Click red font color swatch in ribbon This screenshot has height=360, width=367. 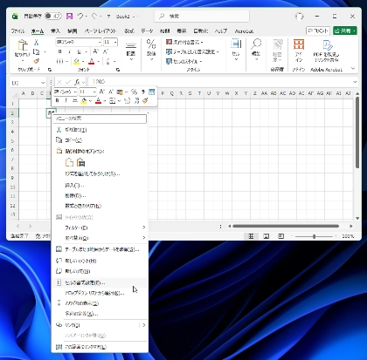pos(92,61)
